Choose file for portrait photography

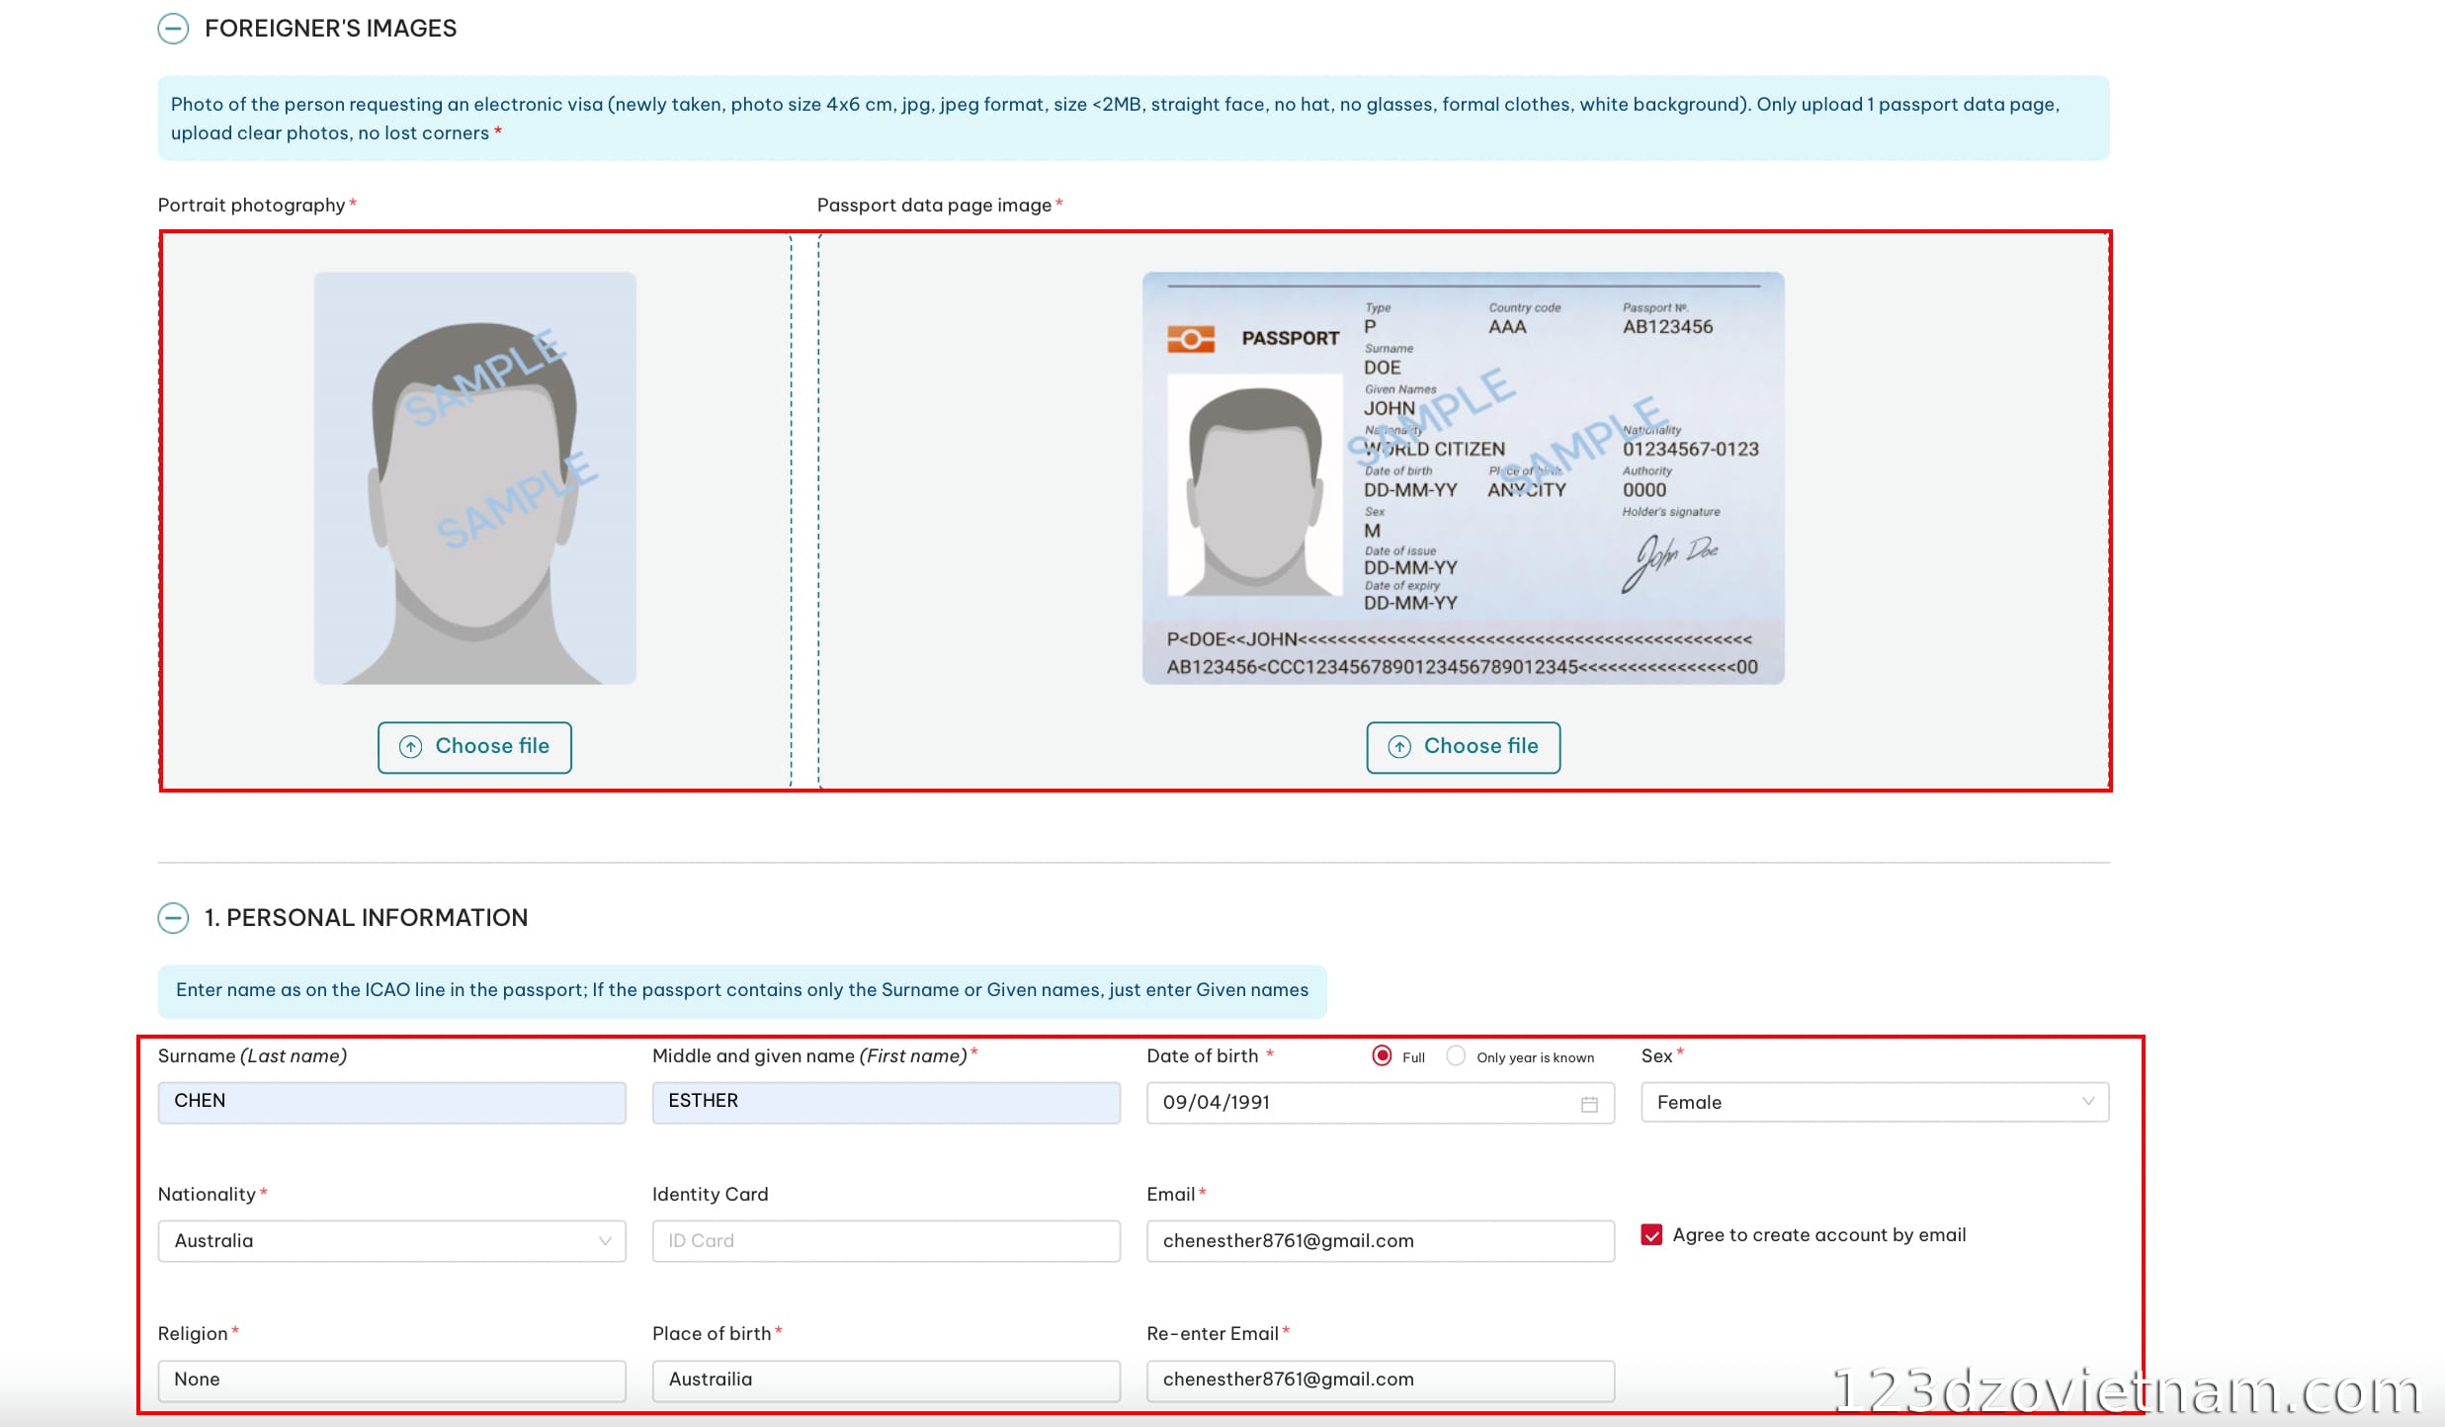[474, 747]
